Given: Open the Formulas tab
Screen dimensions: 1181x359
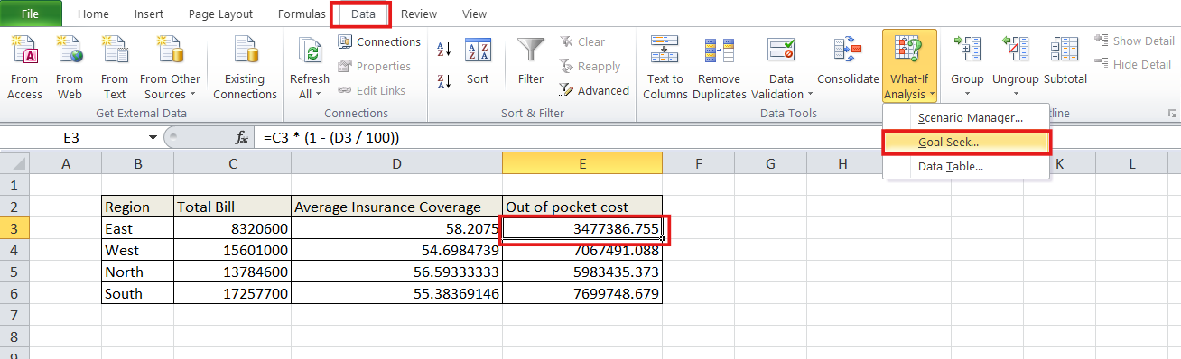Looking at the screenshot, I should pyautogui.click(x=302, y=14).
